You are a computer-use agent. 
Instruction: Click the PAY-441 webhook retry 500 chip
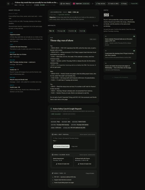pyautogui.click(x=74, y=128)
